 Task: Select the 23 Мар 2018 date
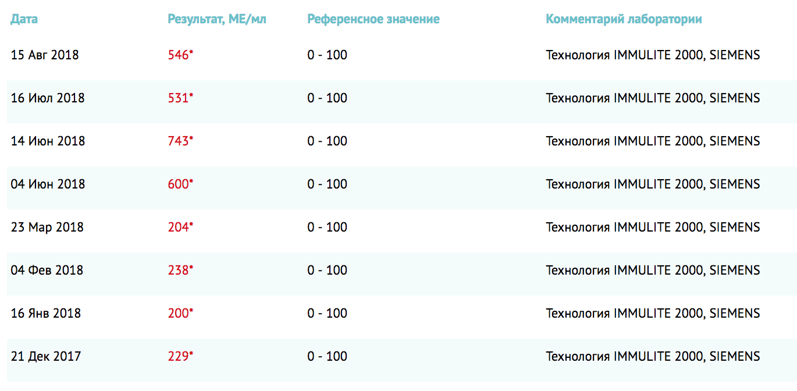[x=47, y=228]
